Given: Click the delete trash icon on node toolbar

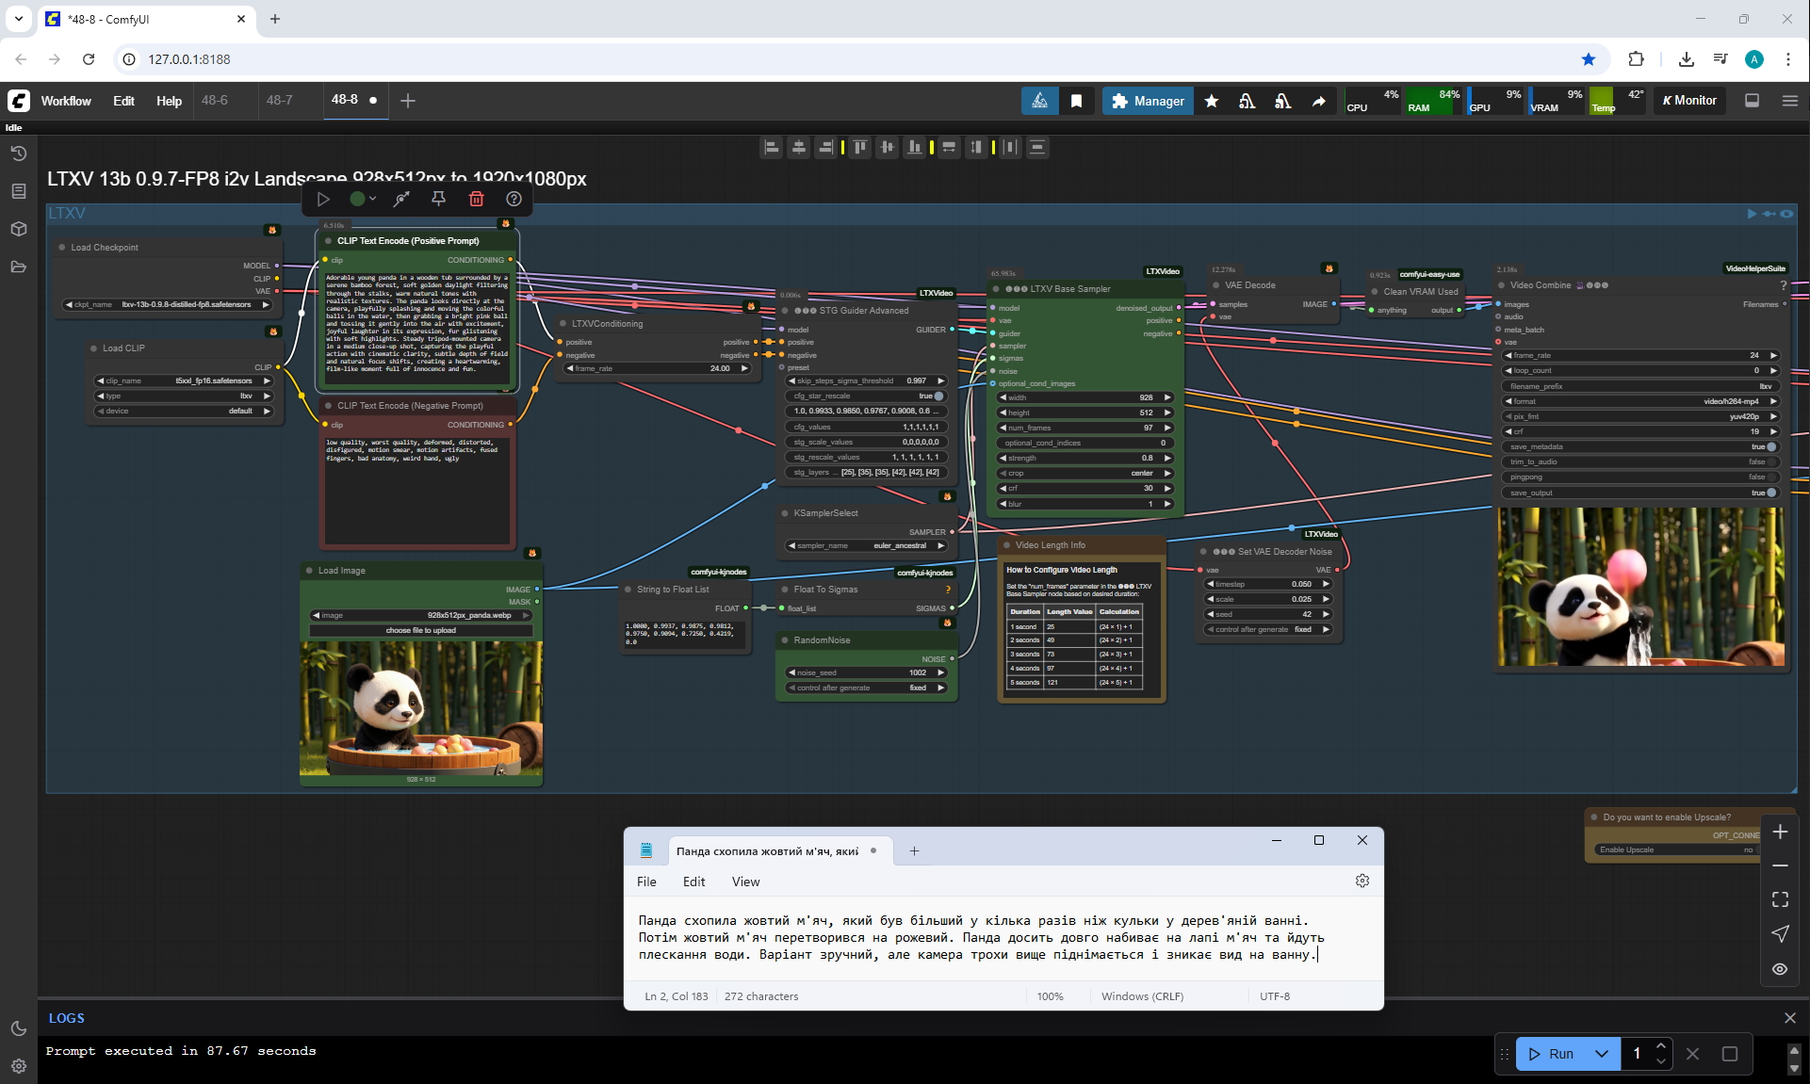Looking at the screenshot, I should (x=476, y=199).
